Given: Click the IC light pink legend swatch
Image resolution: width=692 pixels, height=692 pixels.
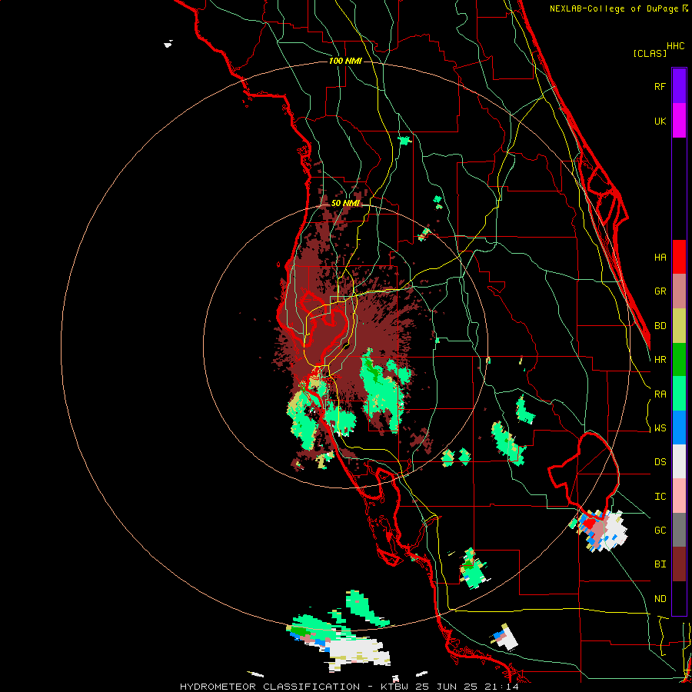Looking at the screenshot, I should pos(679,496).
